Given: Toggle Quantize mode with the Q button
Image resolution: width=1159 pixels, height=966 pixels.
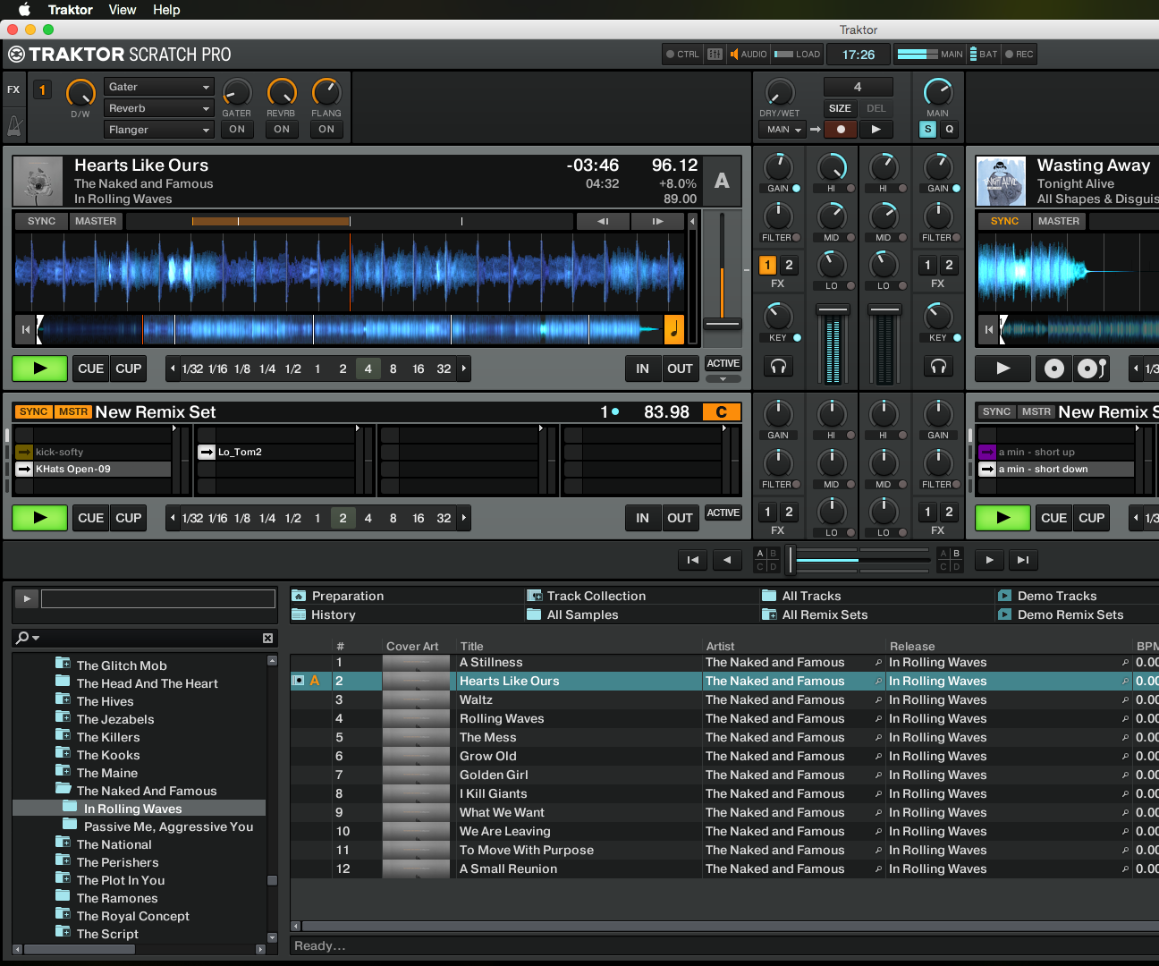Looking at the screenshot, I should point(949,129).
